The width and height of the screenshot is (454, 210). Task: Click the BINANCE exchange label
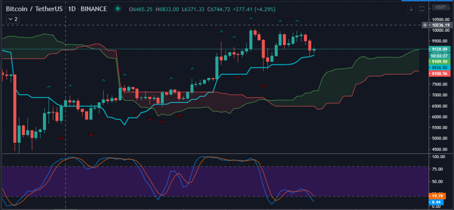click(94, 9)
